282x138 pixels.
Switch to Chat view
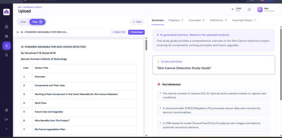click(x=23, y=22)
